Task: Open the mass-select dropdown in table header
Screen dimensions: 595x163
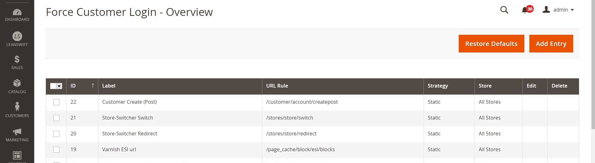Action: 59,86
